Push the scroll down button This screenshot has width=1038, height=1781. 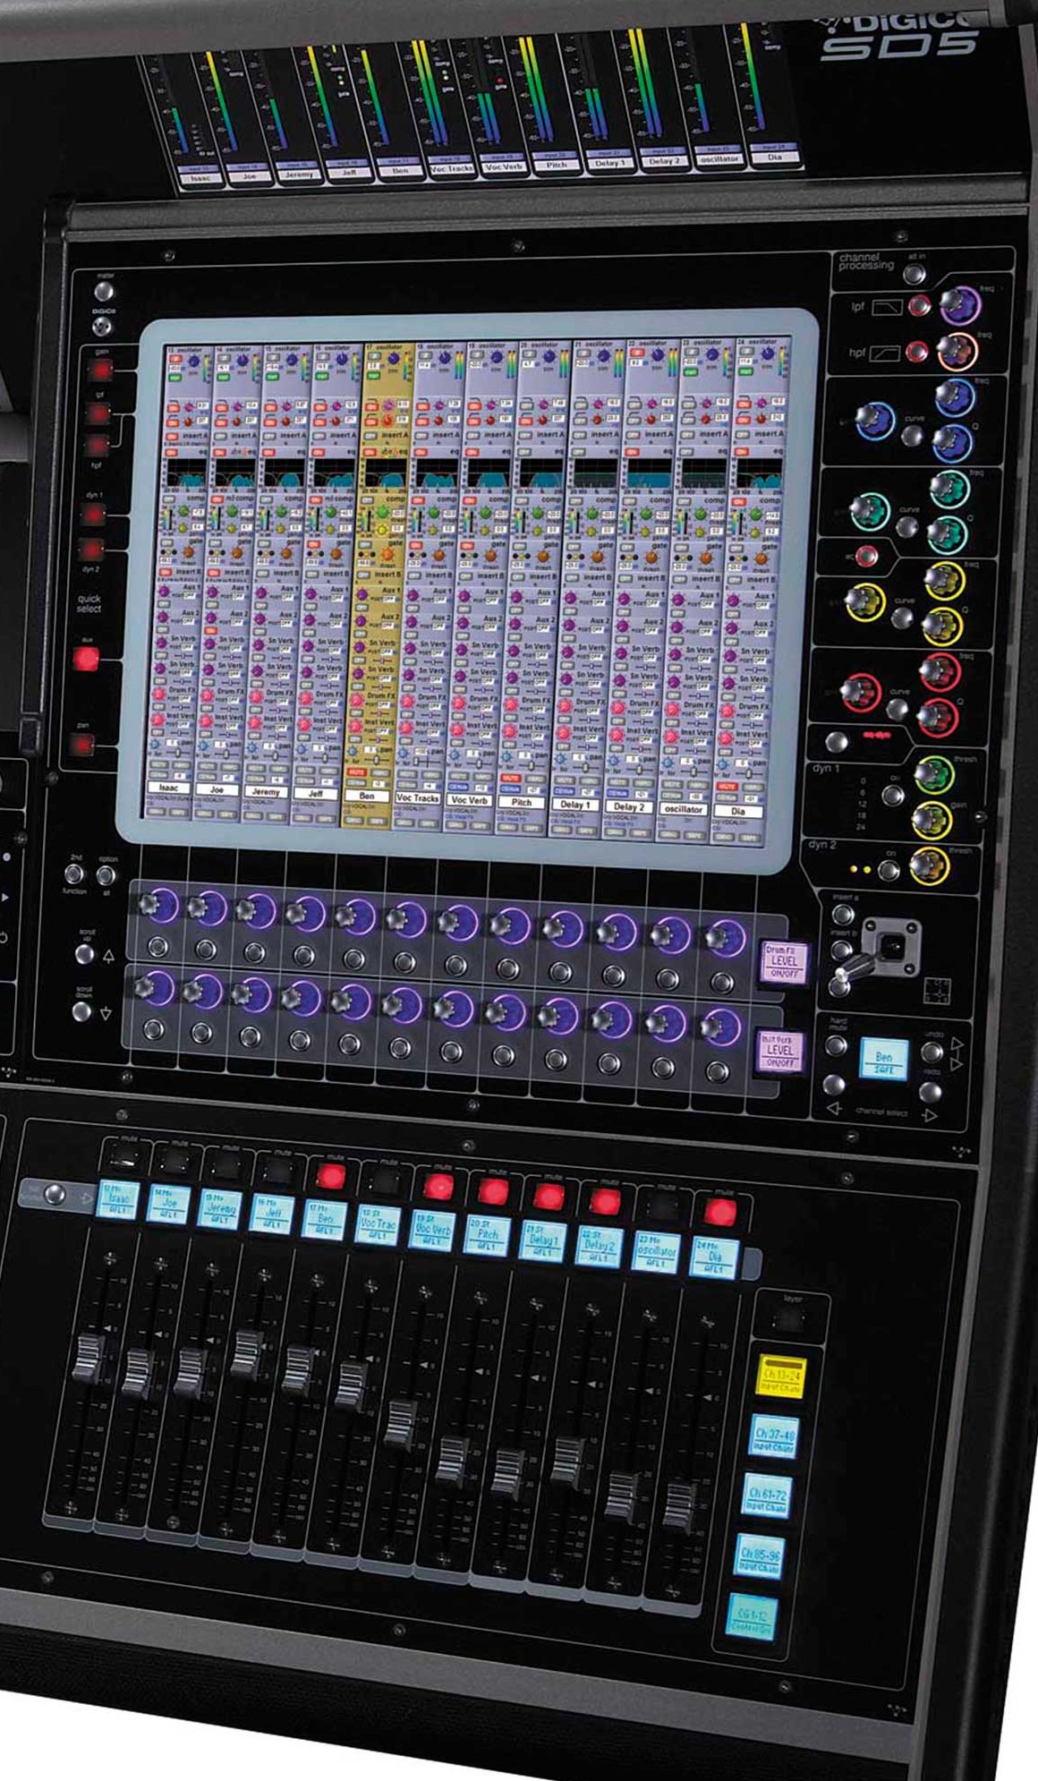tap(81, 1011)
